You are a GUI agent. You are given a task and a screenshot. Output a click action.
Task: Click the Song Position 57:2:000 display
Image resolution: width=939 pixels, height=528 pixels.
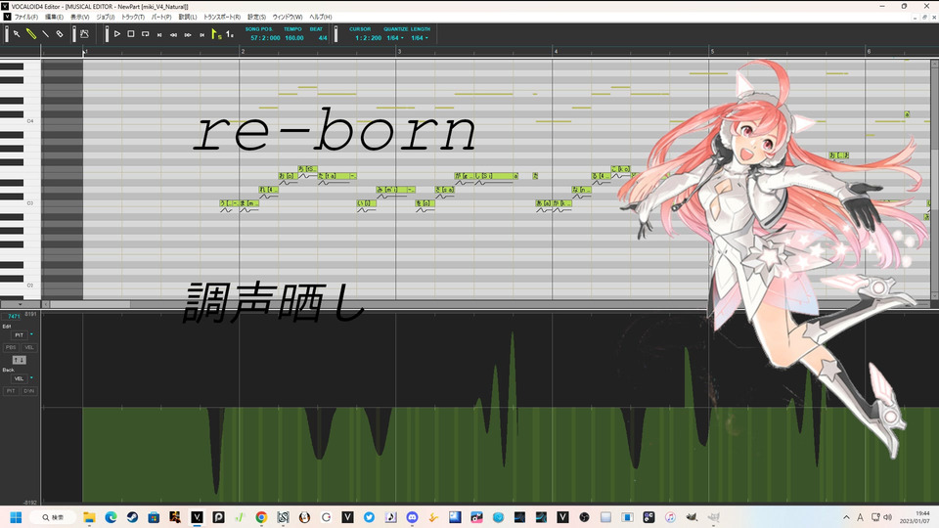tap(265, 38)
